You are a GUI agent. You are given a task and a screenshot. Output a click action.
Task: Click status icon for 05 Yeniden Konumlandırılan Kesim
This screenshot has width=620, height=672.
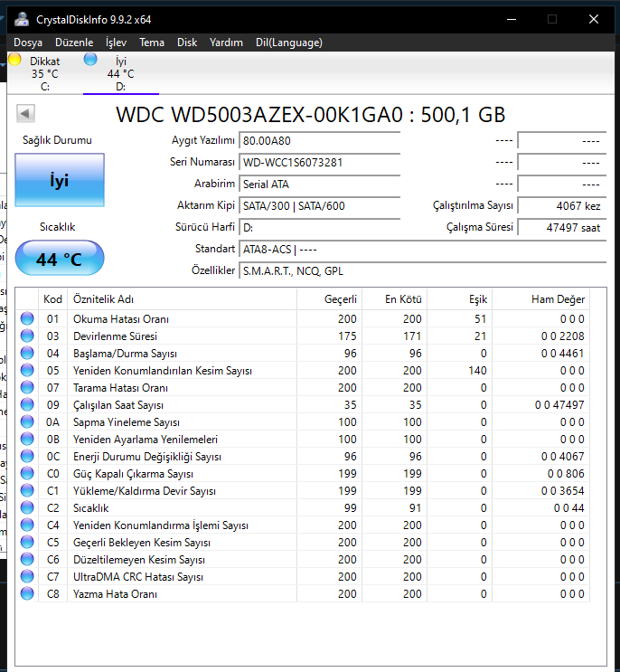27,370
